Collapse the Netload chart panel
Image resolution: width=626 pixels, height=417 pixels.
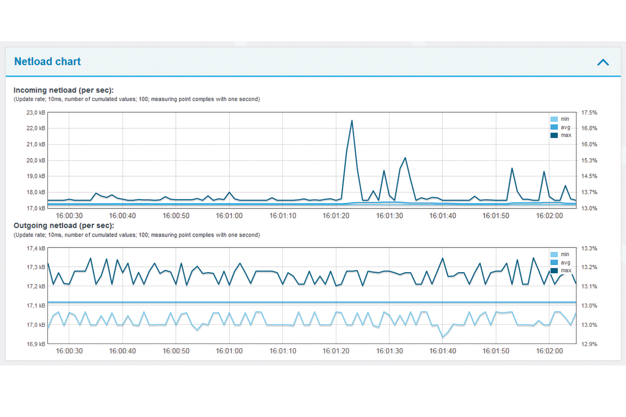click(x=603, y=62)
